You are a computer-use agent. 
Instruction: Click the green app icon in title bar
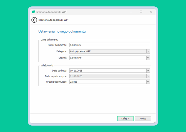[34, 12]
